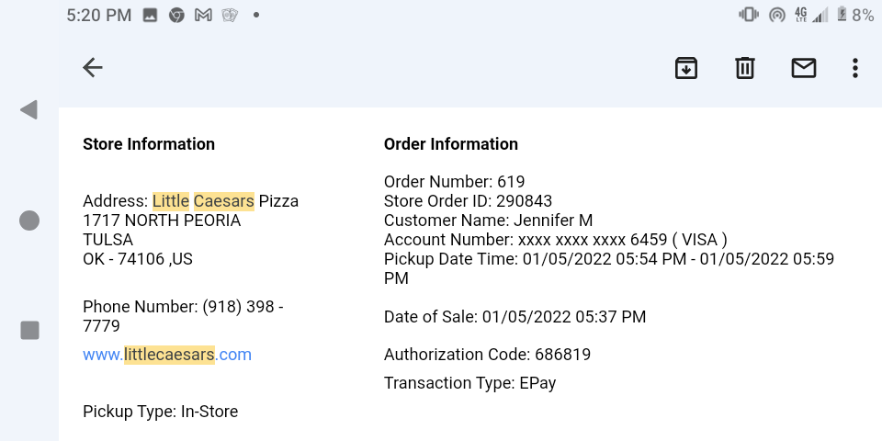
Task: Archive this email with the archive icon
Action: [686, 67]
